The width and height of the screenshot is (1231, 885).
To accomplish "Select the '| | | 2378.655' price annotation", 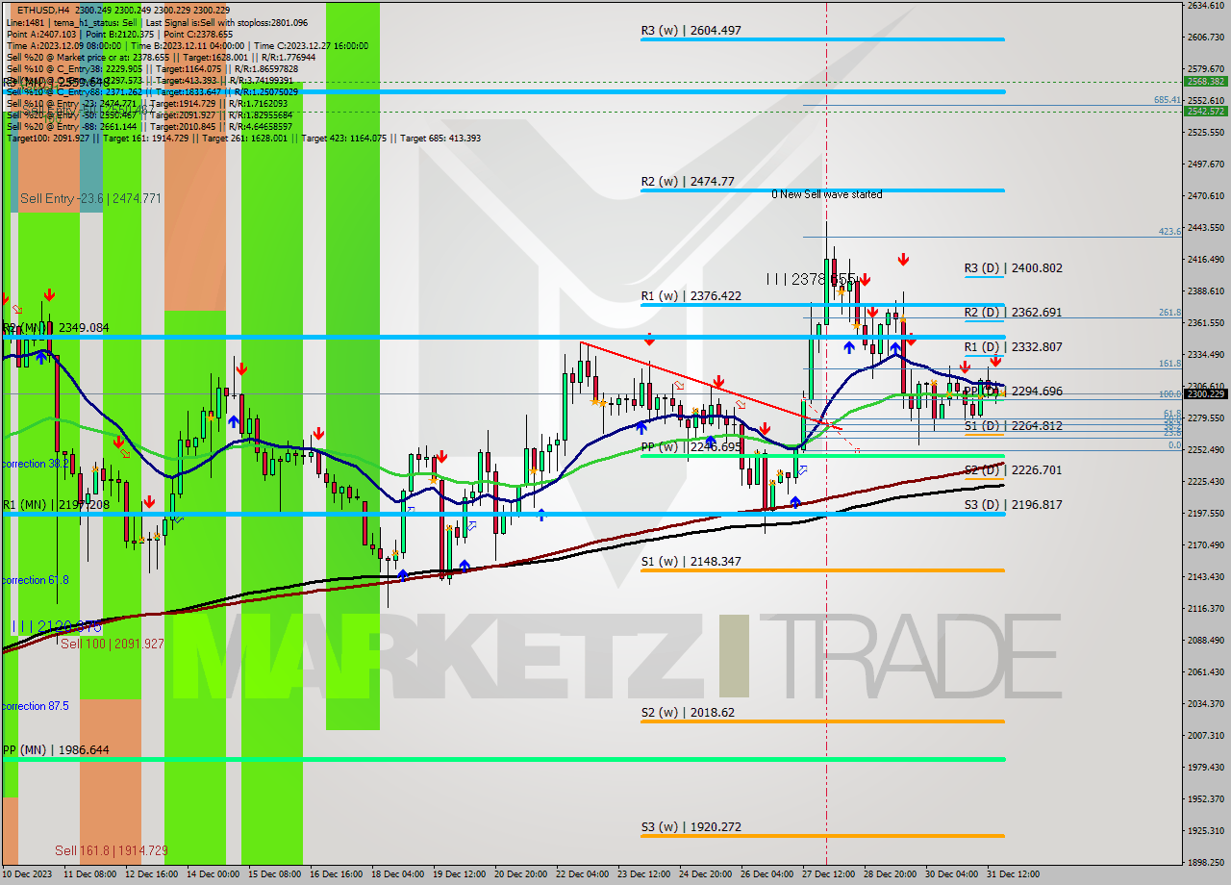I will click(811, 279).
